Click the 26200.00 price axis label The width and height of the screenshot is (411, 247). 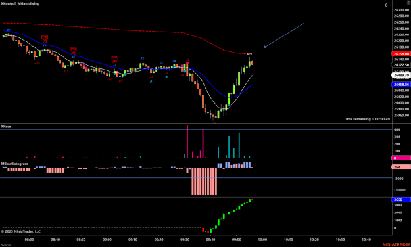[x=401, y=41]
